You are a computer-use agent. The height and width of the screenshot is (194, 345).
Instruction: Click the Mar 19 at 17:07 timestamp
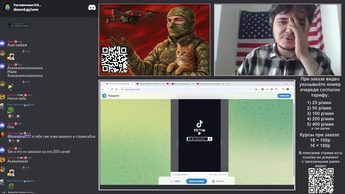(x=220, y=175)
